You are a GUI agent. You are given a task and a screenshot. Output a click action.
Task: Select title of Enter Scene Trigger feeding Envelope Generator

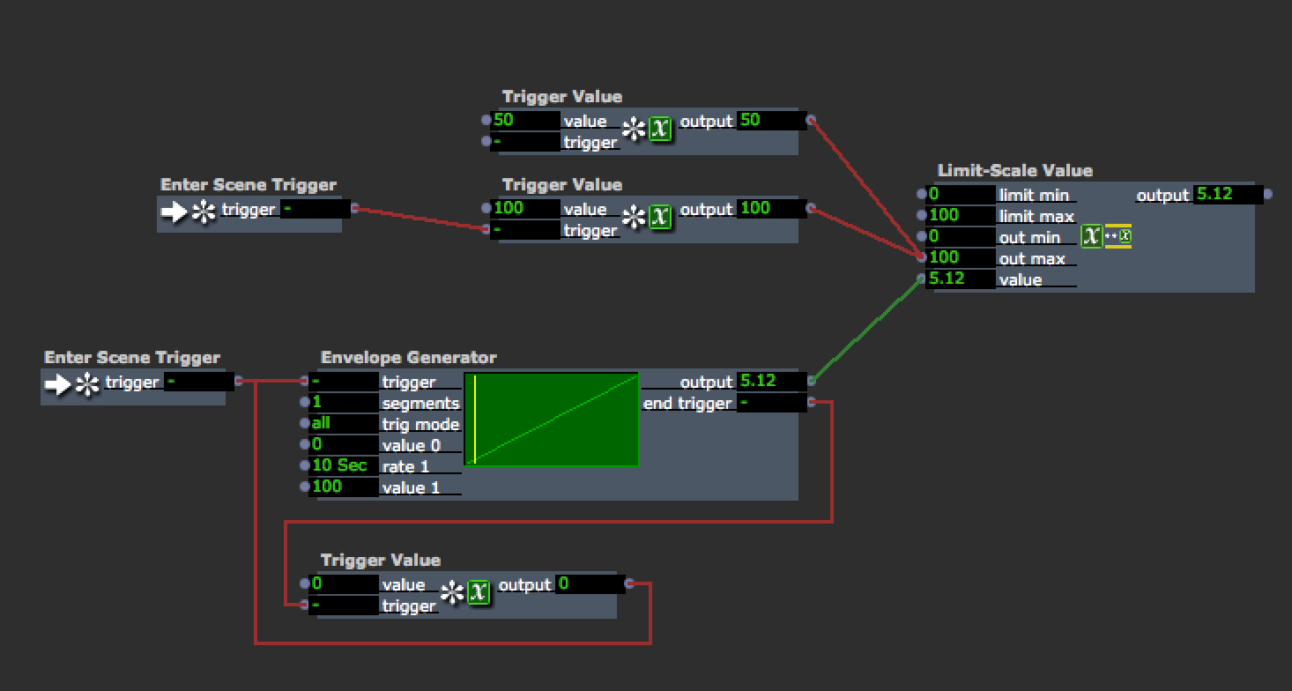click(132, 358)
